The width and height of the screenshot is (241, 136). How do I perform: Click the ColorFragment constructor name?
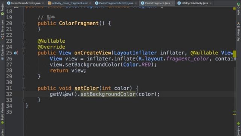coord(79,23)
